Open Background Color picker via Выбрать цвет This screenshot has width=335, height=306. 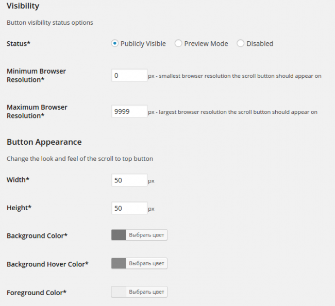tap(146, 235)
